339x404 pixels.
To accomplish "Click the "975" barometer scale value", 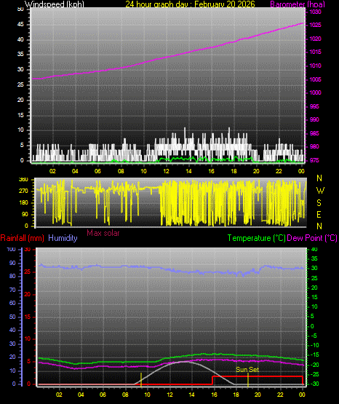I will [314, 160].
